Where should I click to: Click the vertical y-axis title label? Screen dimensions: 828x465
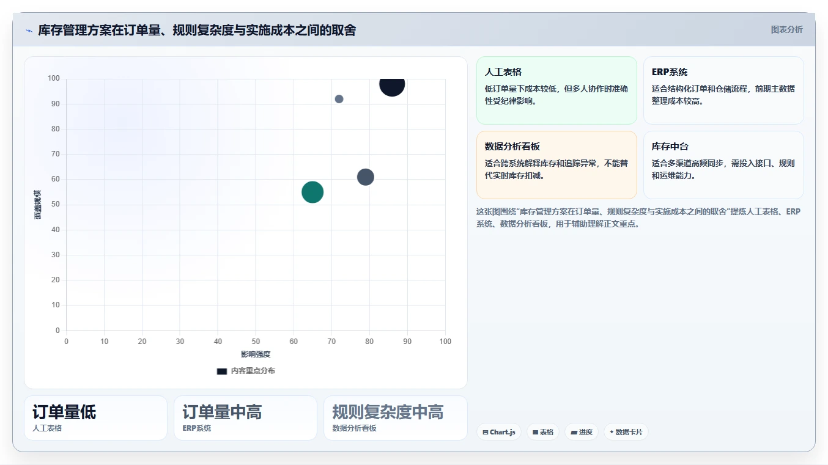[x=38, y=205]
